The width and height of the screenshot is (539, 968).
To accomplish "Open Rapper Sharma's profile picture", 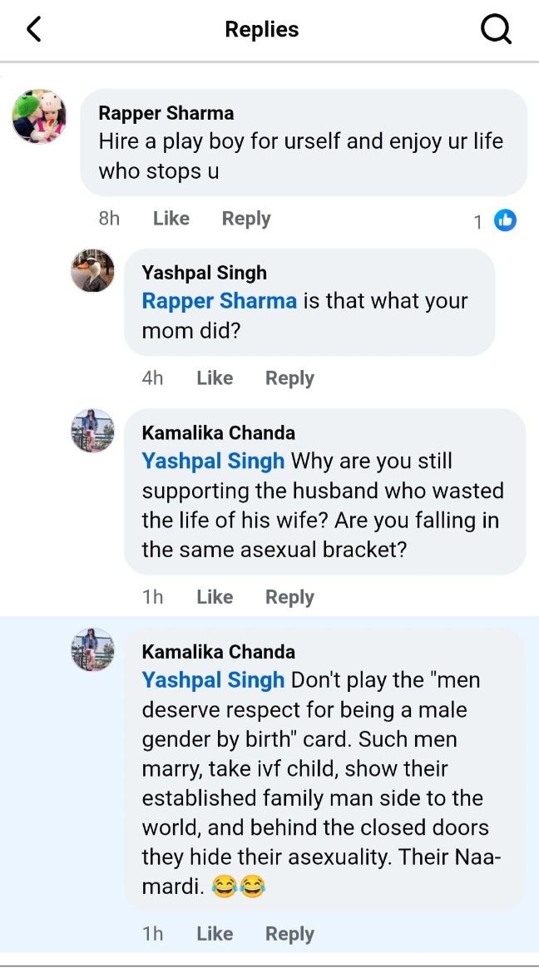I will tap(39, 116).
